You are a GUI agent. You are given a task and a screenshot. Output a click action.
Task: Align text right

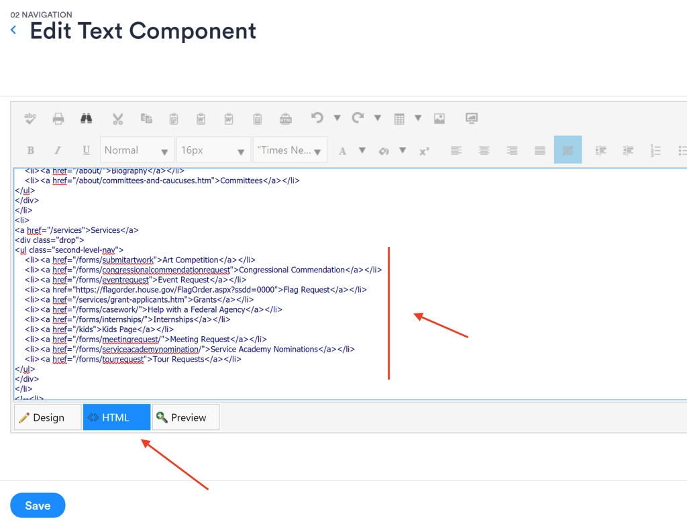[x=512, y=151]
